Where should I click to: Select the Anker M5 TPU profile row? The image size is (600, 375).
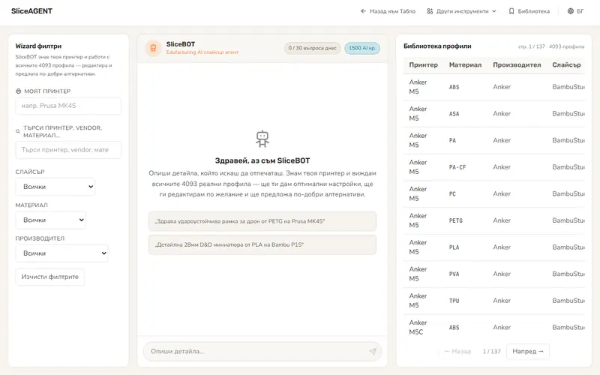[494, 301]
